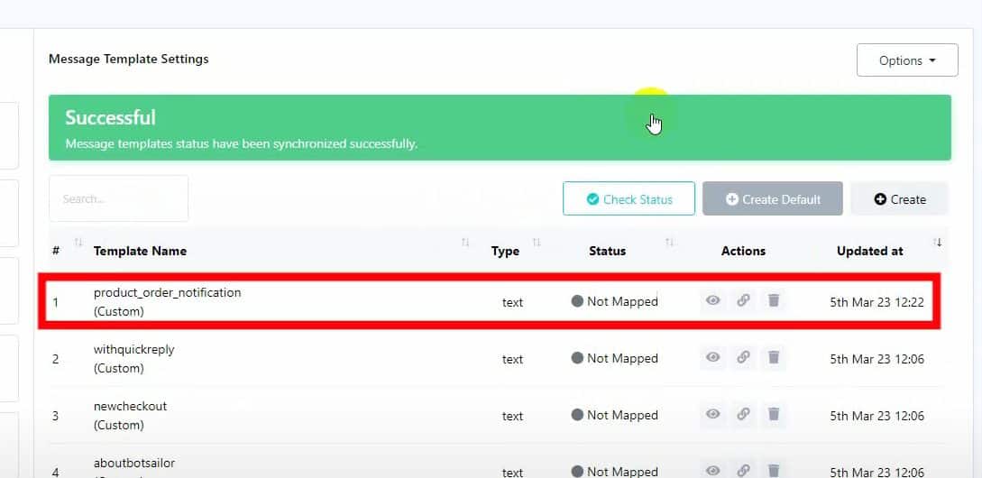The height and width of the screenshot is (478, 982).
Task: Sort table by Updated at column
Action: coord(869,251)
